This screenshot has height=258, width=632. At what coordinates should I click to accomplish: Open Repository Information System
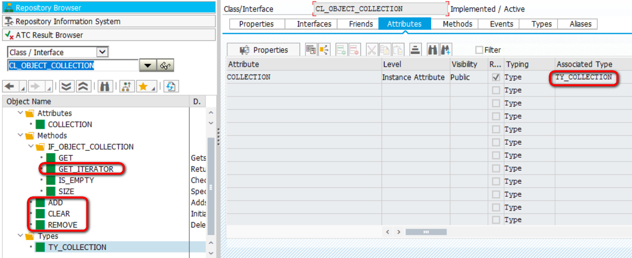[x=109, y=21]
